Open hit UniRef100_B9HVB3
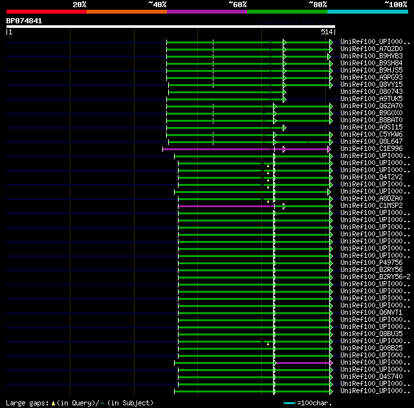Screen dimensions: 414x408 pos(371,56)
